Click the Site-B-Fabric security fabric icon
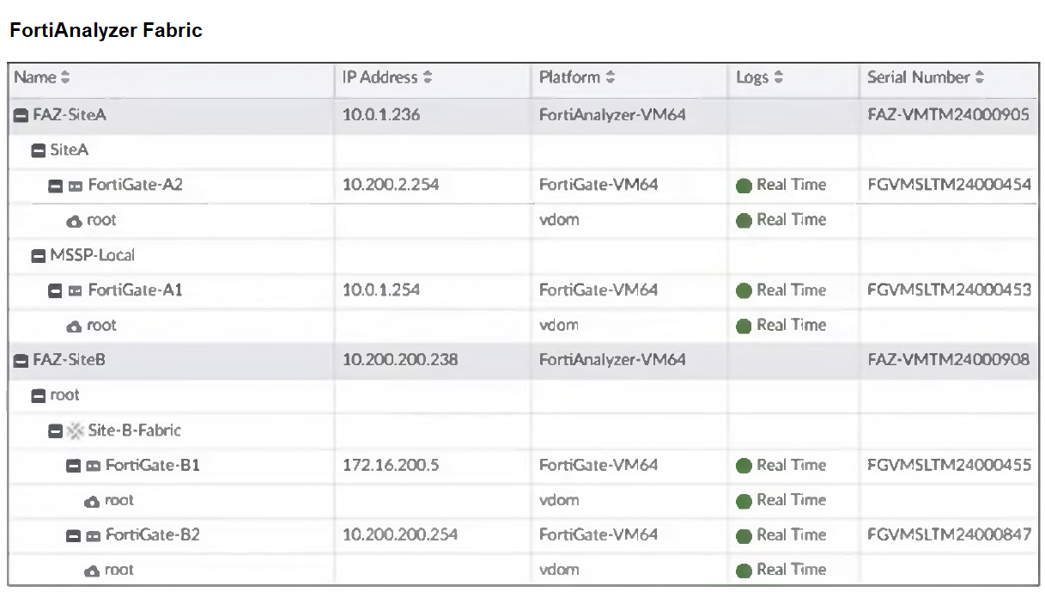 tap(76, 430)
